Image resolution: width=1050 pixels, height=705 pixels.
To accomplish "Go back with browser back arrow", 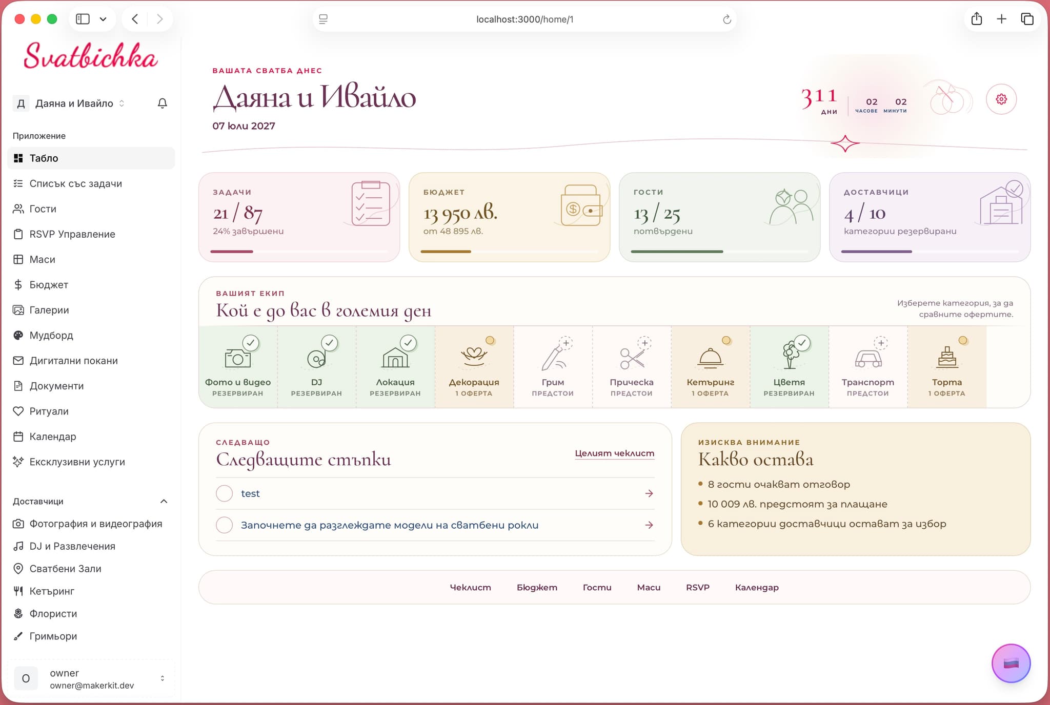I will coord(135,19).
